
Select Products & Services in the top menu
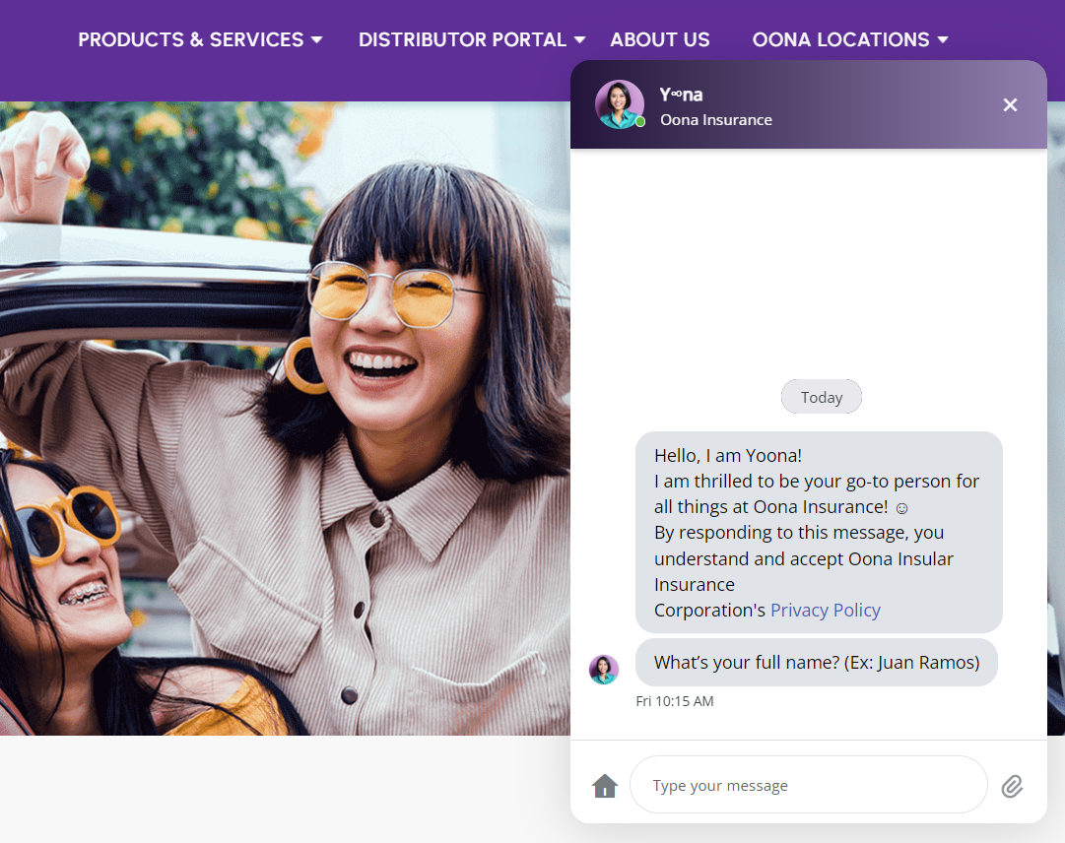190,39
